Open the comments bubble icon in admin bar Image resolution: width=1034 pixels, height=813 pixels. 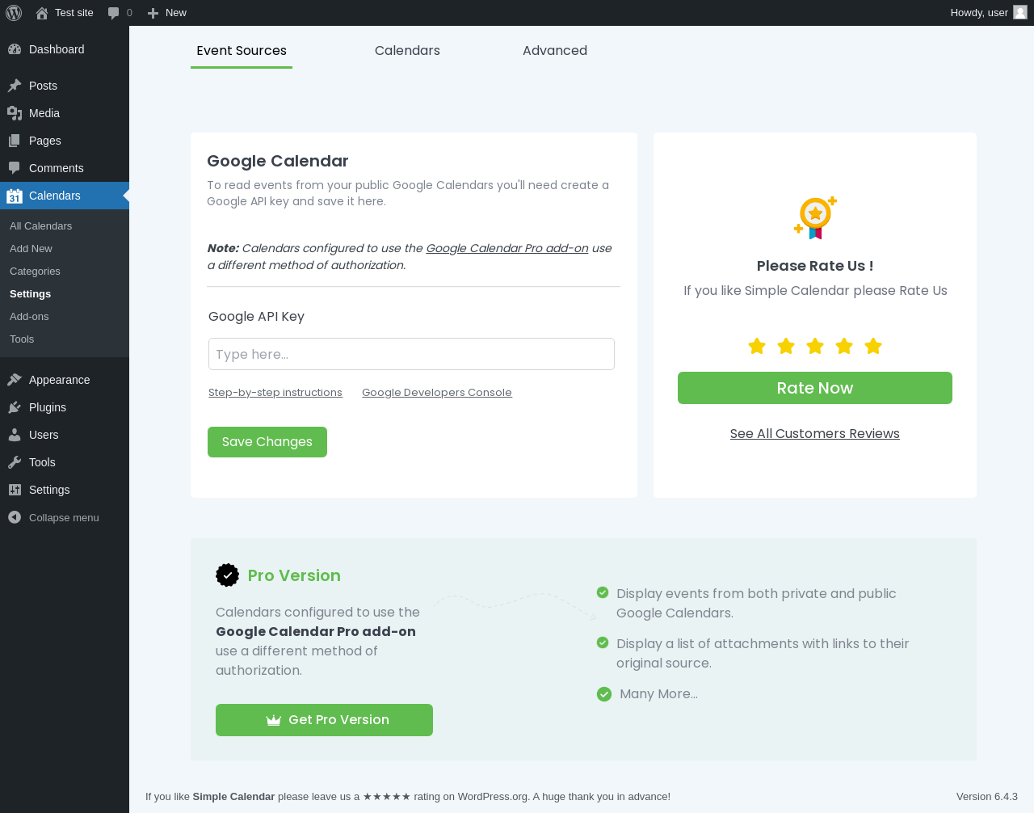coord(114,13)
